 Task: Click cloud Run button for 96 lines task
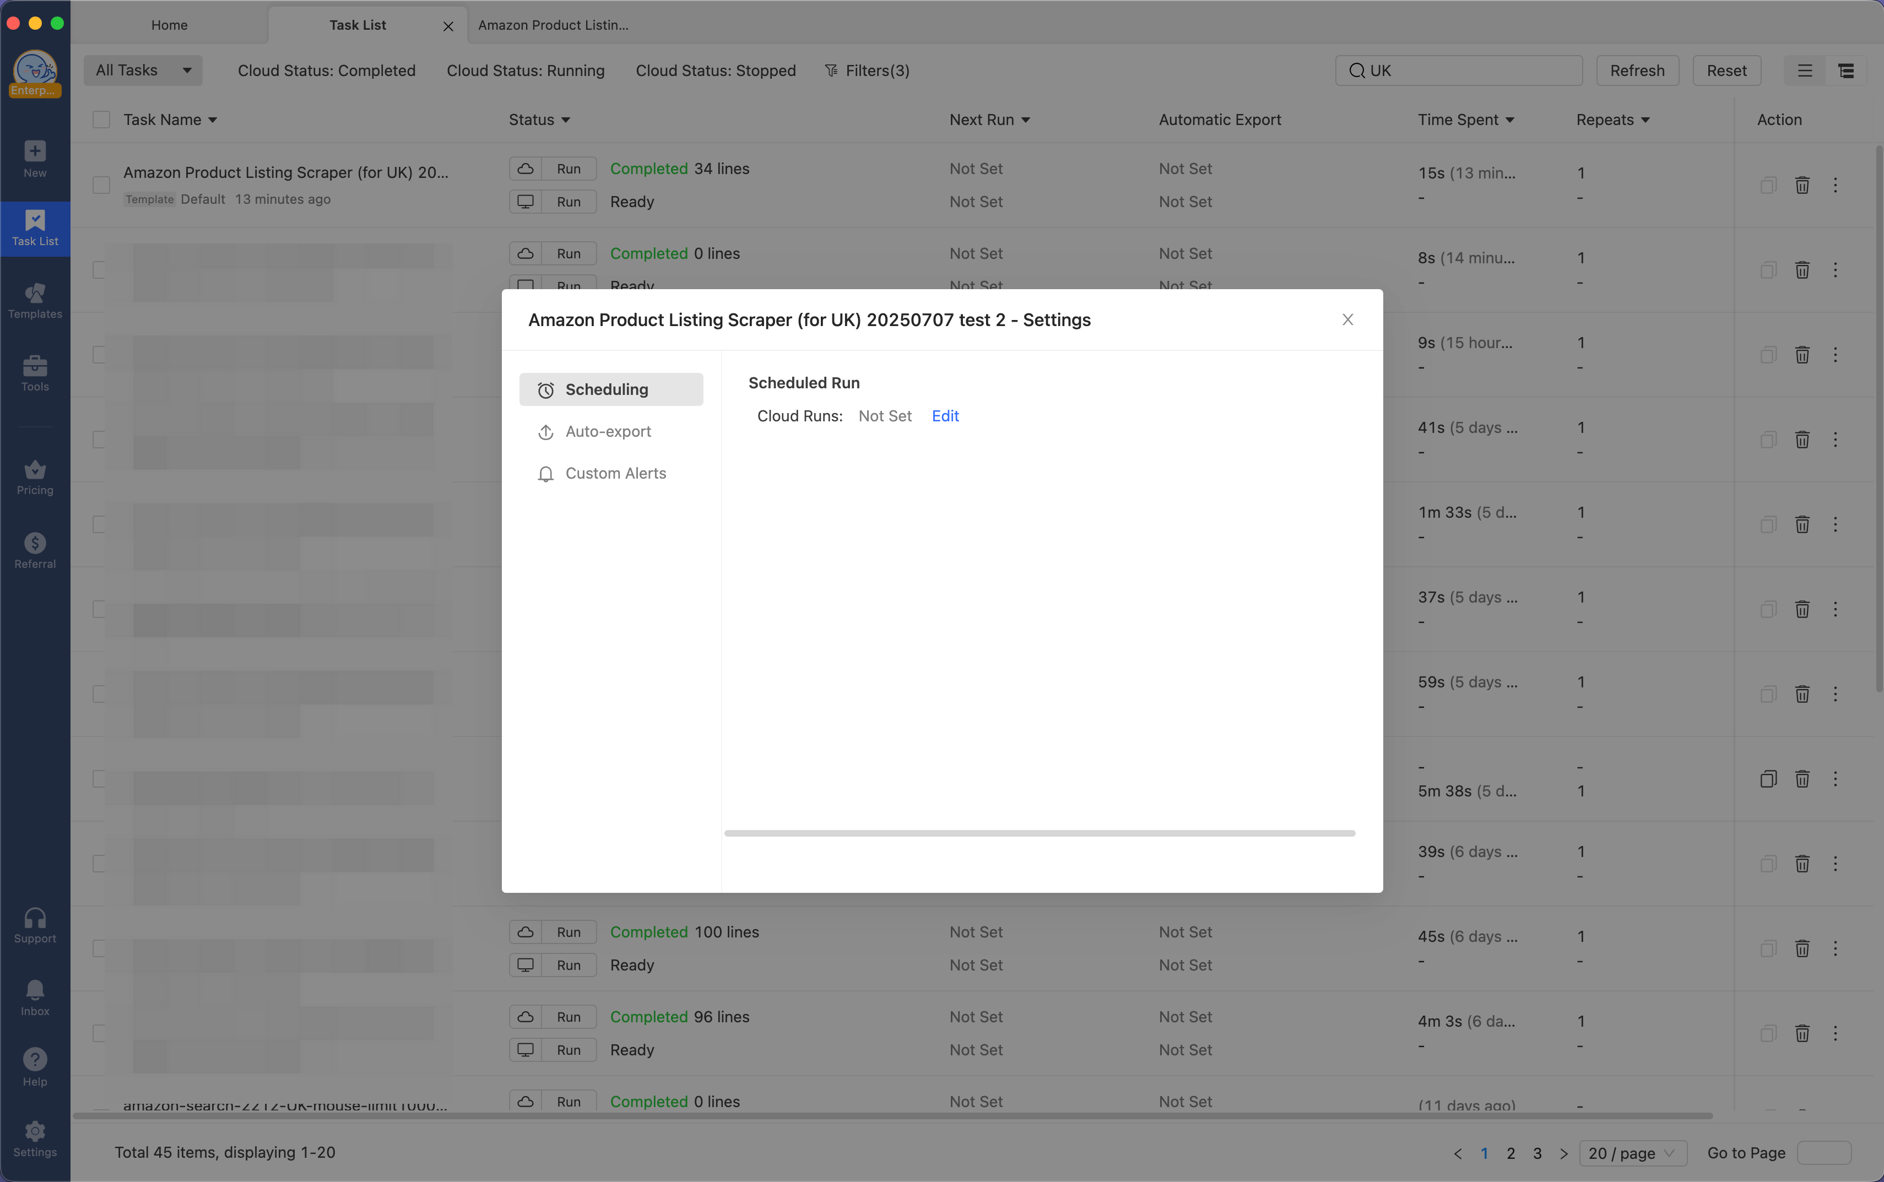569,1017
